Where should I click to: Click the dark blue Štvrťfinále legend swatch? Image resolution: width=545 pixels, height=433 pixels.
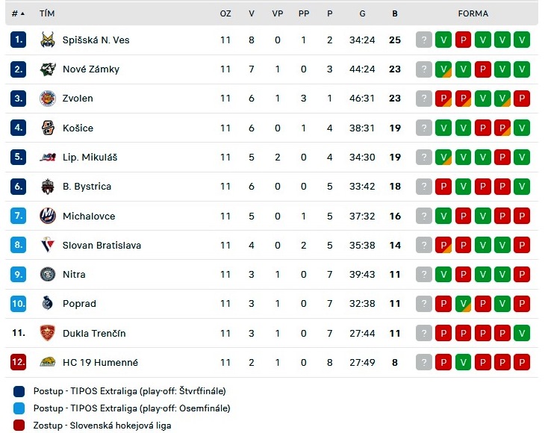pos(19,391)
